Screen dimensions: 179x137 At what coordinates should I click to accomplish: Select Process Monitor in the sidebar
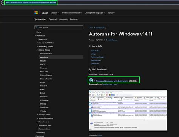point(46,79)
